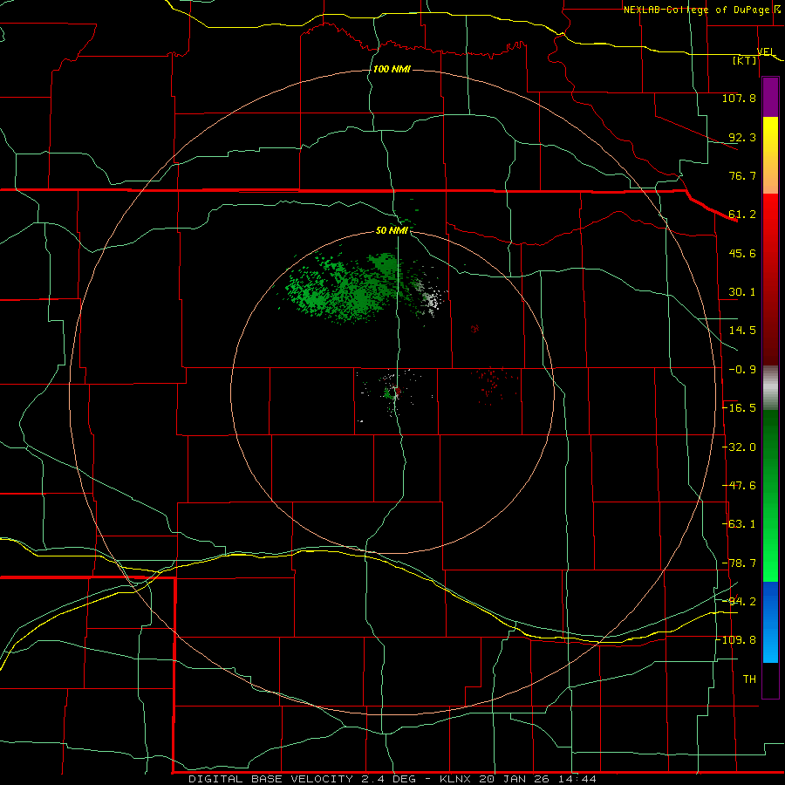The width and height of the screenshot is (785, 785).
Task: Click the white echo cluster east of green area
Action: click(x=429, y=298)
